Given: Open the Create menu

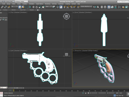Looking at the screenshot, I should pos(19,4).
